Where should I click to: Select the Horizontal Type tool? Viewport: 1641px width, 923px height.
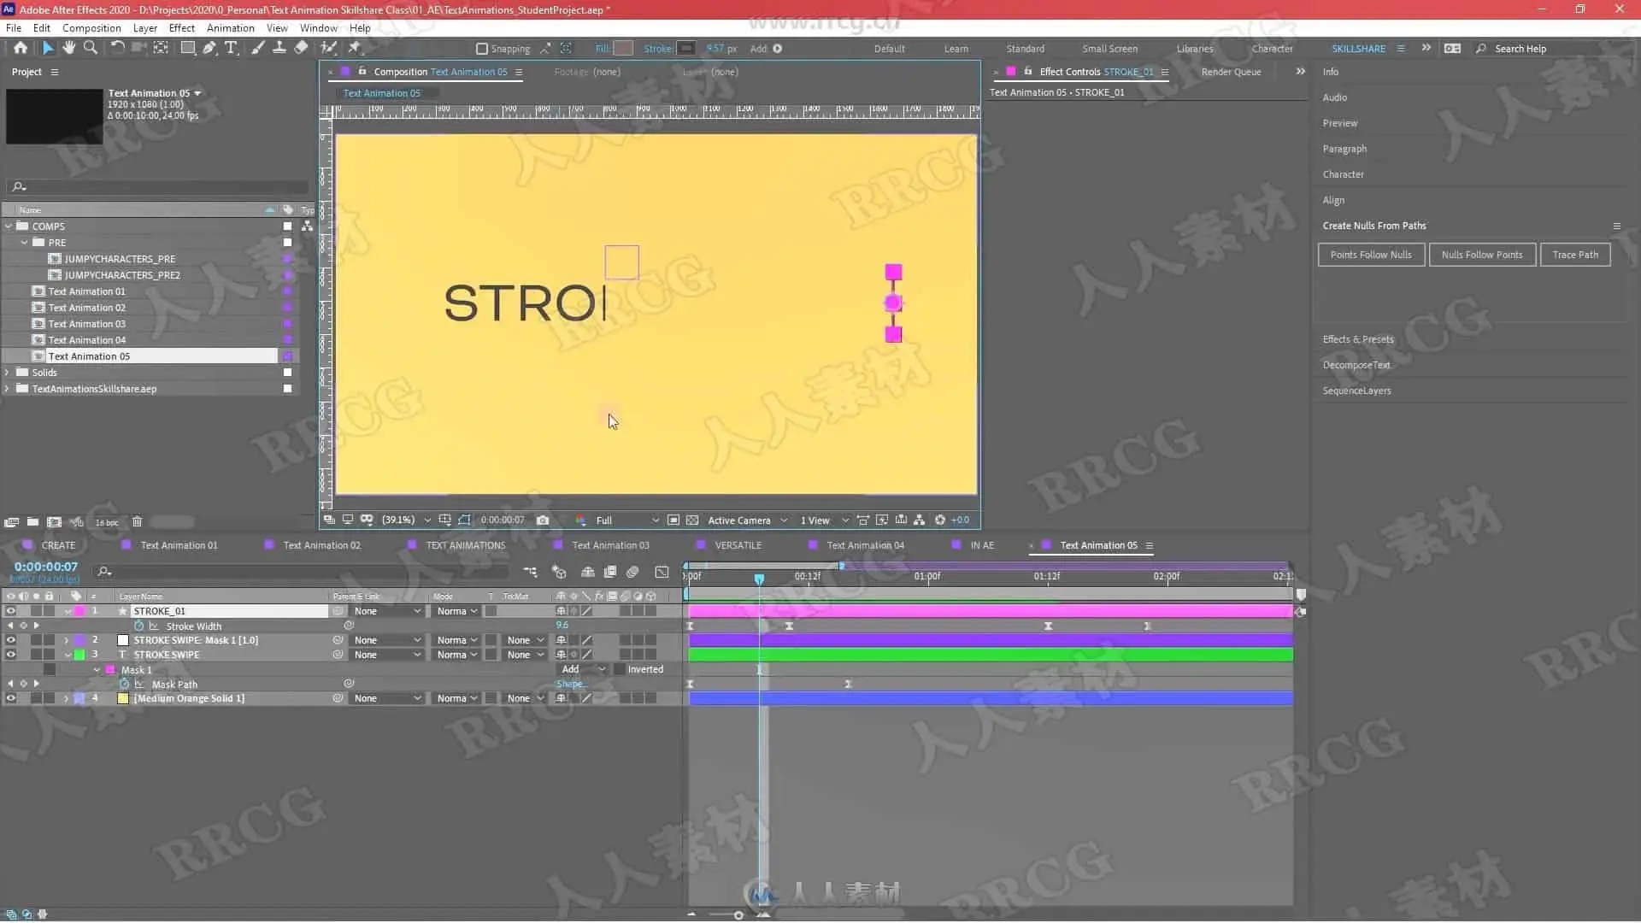(x=231, y=48)
